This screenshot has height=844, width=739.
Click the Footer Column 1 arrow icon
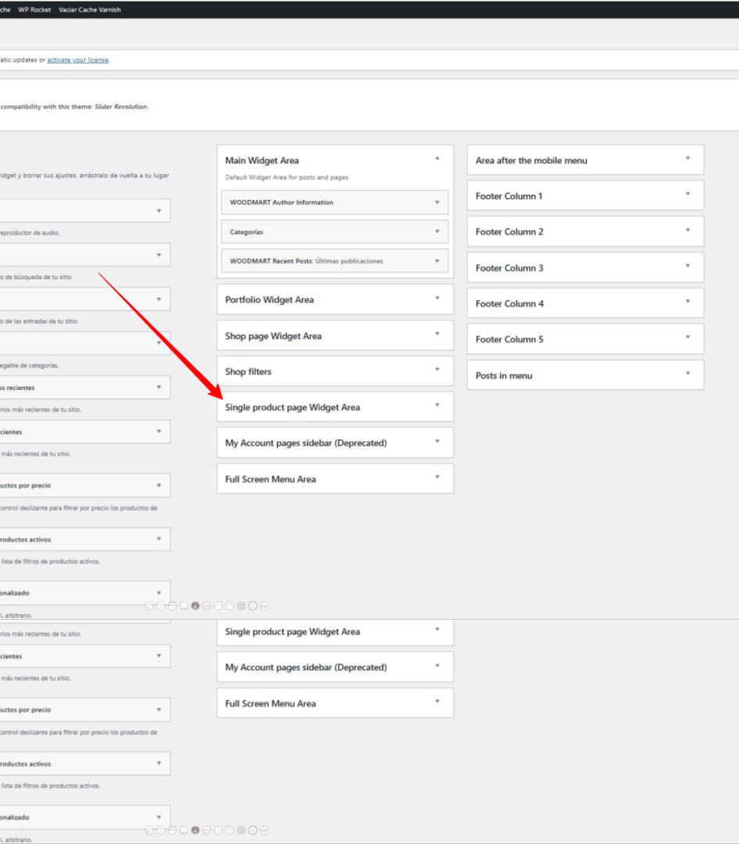click(687, 195)
